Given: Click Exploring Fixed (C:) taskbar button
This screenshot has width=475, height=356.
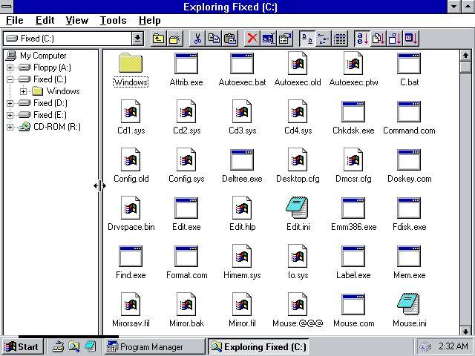Looking at the screenshot, I should [x=258, y=346].
